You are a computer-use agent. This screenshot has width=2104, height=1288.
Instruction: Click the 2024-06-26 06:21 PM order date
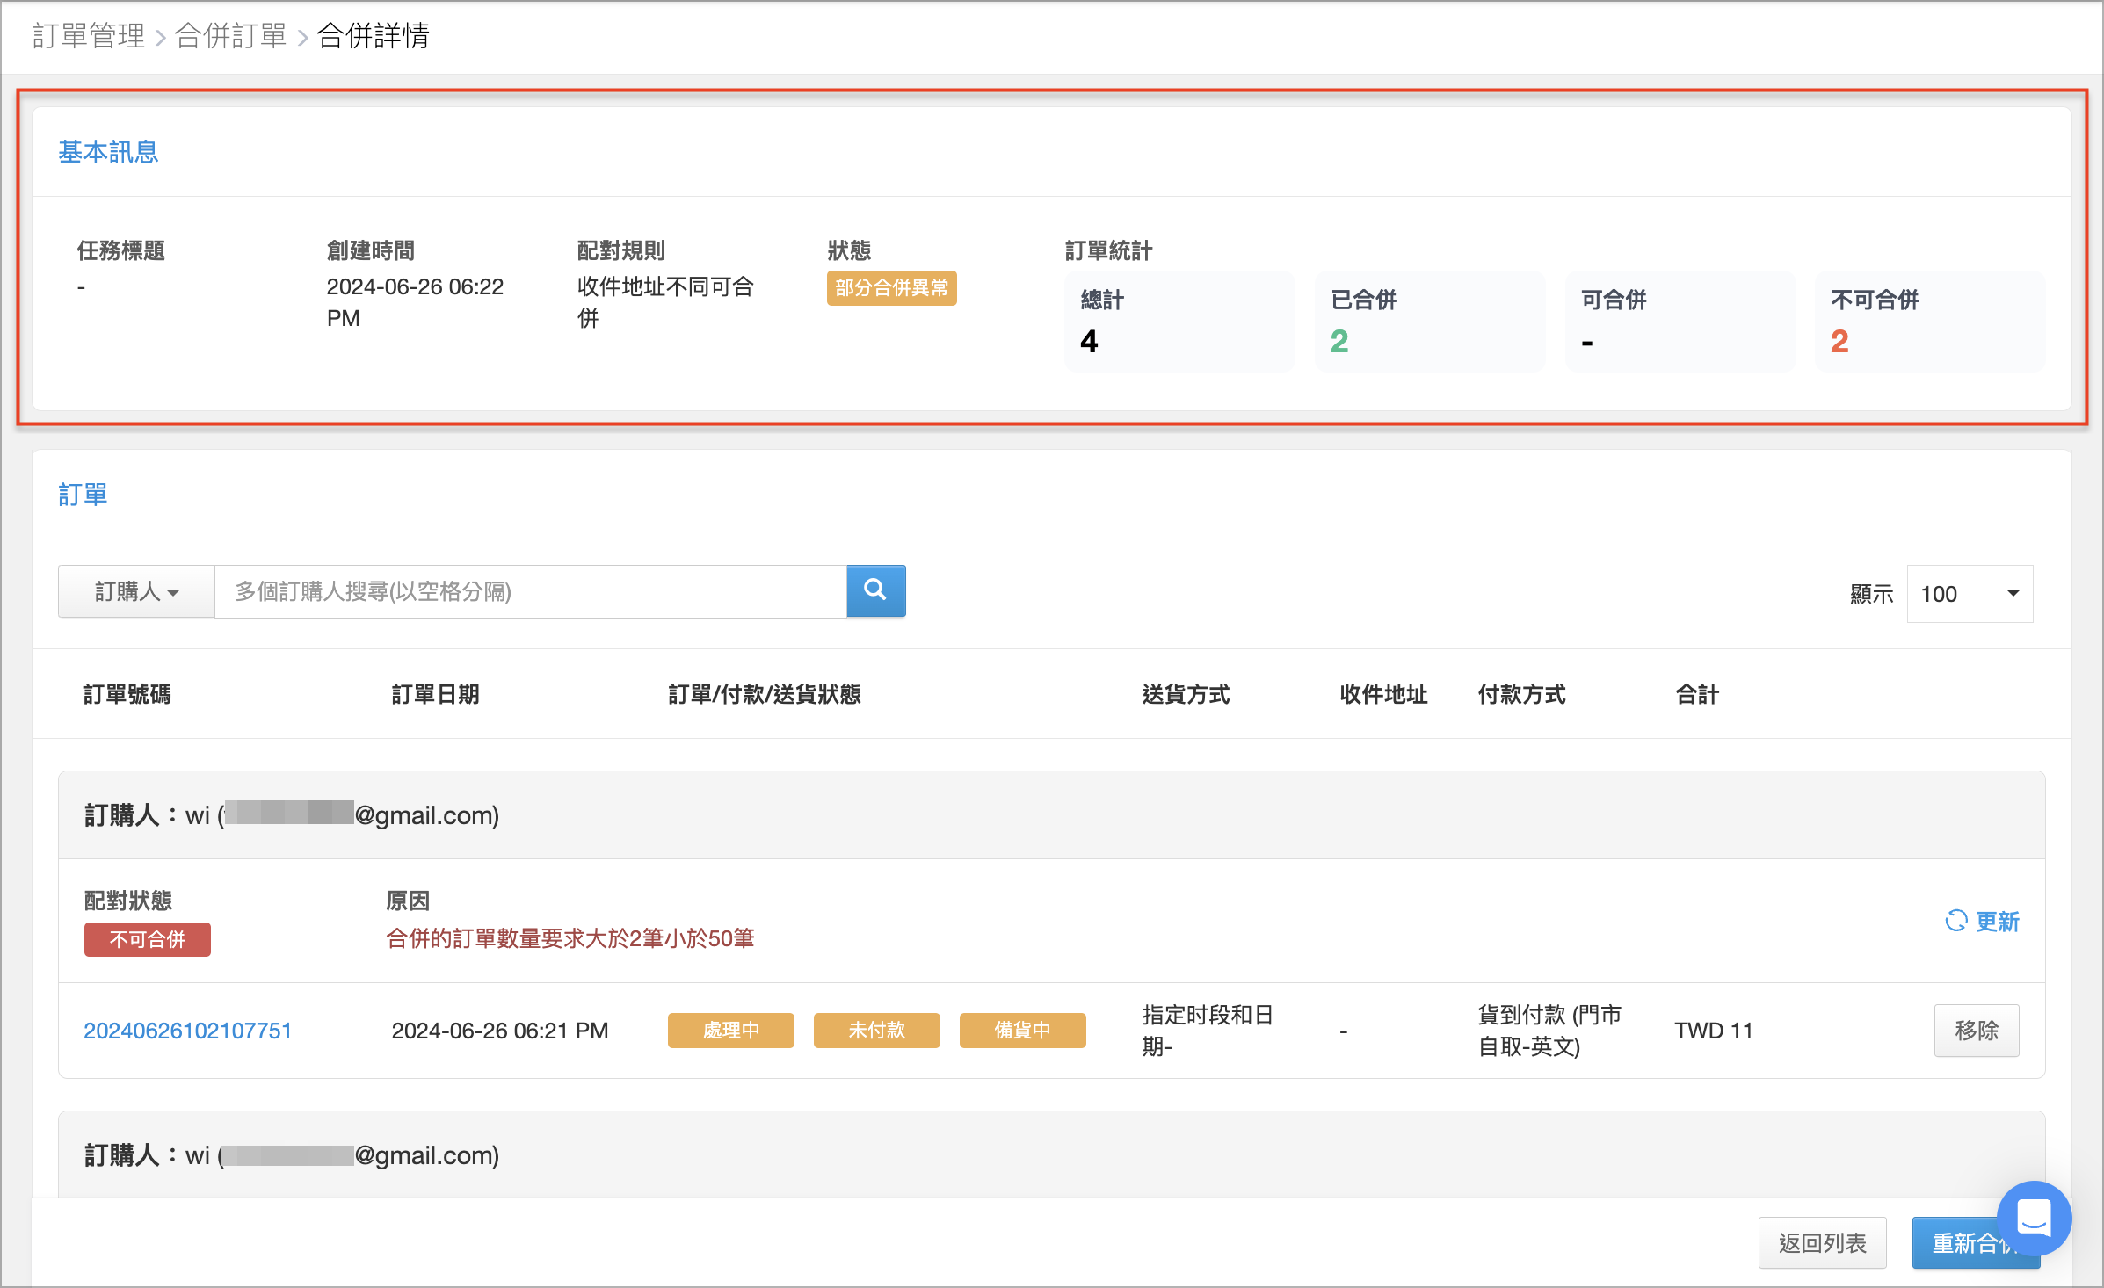point(500,1031)
